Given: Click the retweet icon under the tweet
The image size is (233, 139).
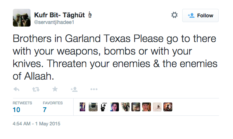Looking at the screenshot, I should (x=36, y=89).
